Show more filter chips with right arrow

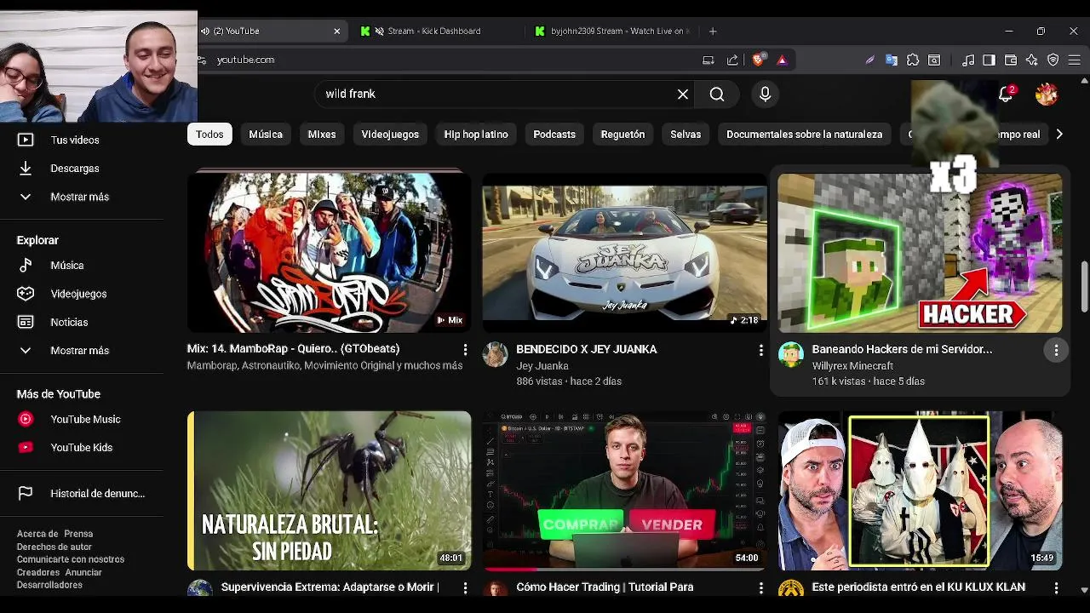pyautogui.click(x=1059, y=135)
